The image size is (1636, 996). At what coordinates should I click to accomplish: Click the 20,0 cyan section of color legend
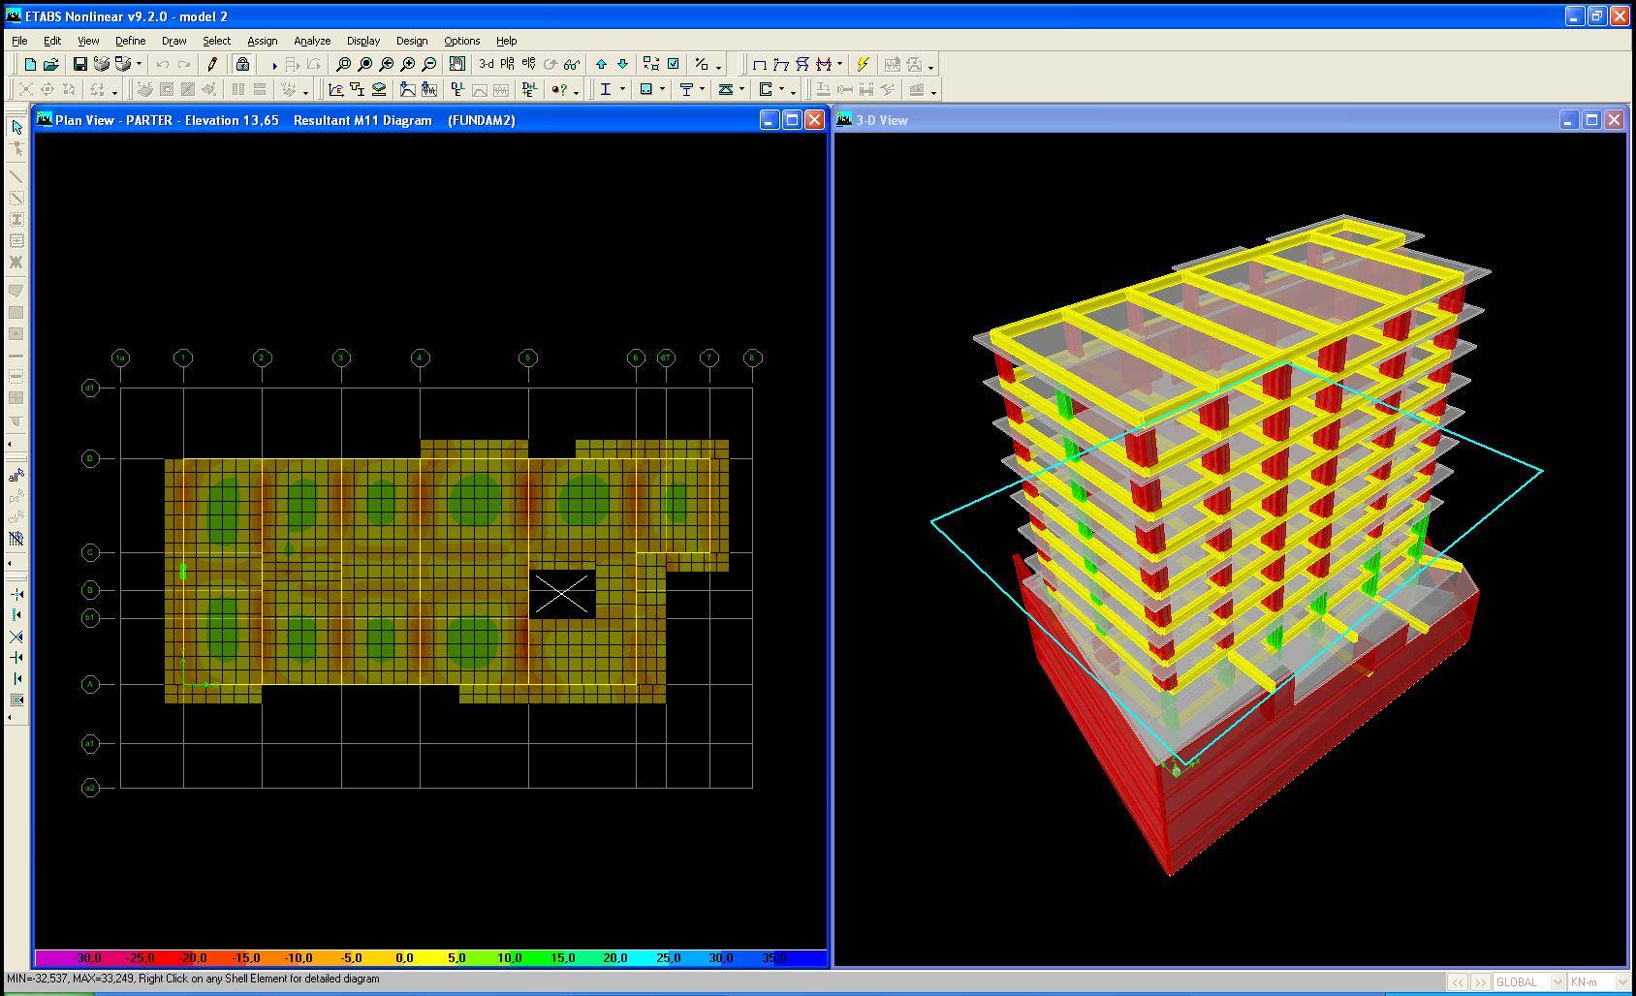(x=614, y=958)
